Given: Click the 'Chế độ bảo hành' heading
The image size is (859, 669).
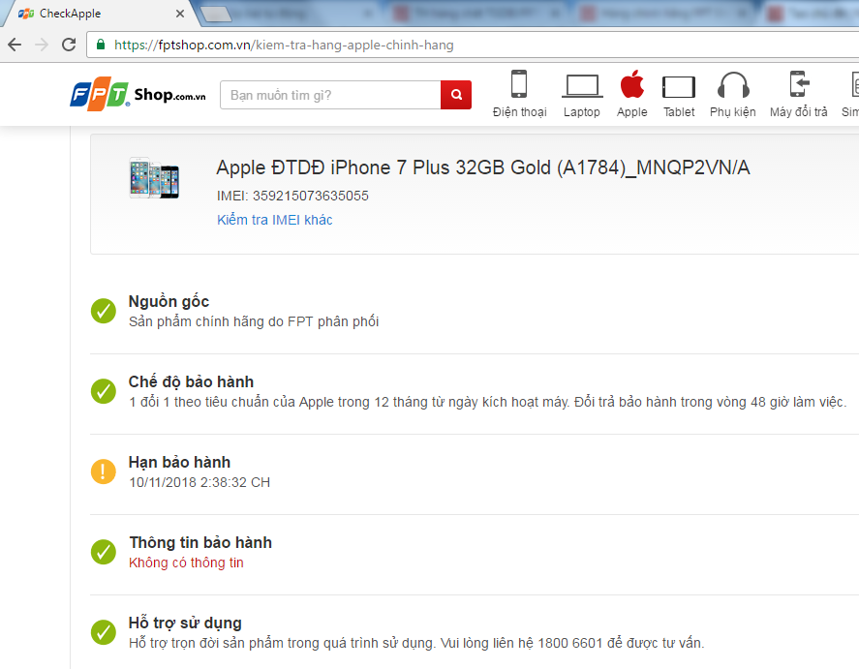Looking at the screenshot, I should (191, 381).
